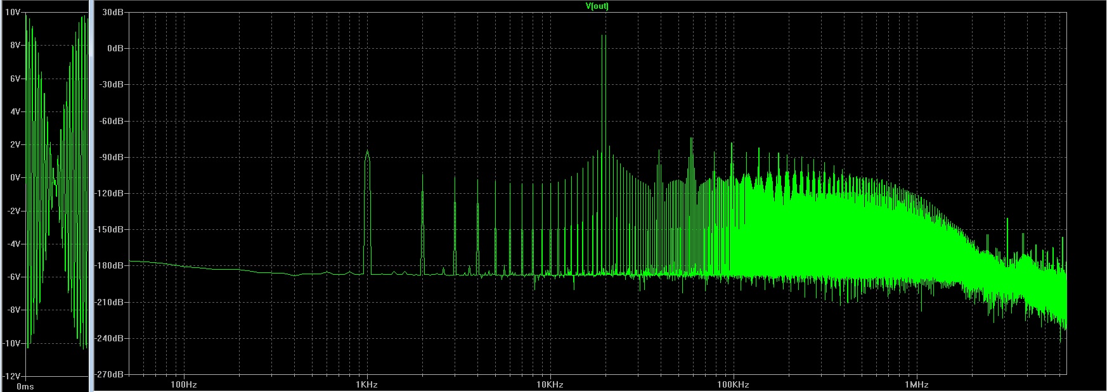The height and width of the screenshot is (392, 1107).
Task: Select the 2V voltage axis label
Action: coord(16,145)
